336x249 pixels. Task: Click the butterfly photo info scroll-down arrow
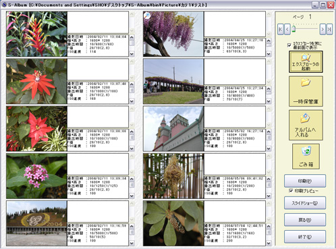point(269,243)
